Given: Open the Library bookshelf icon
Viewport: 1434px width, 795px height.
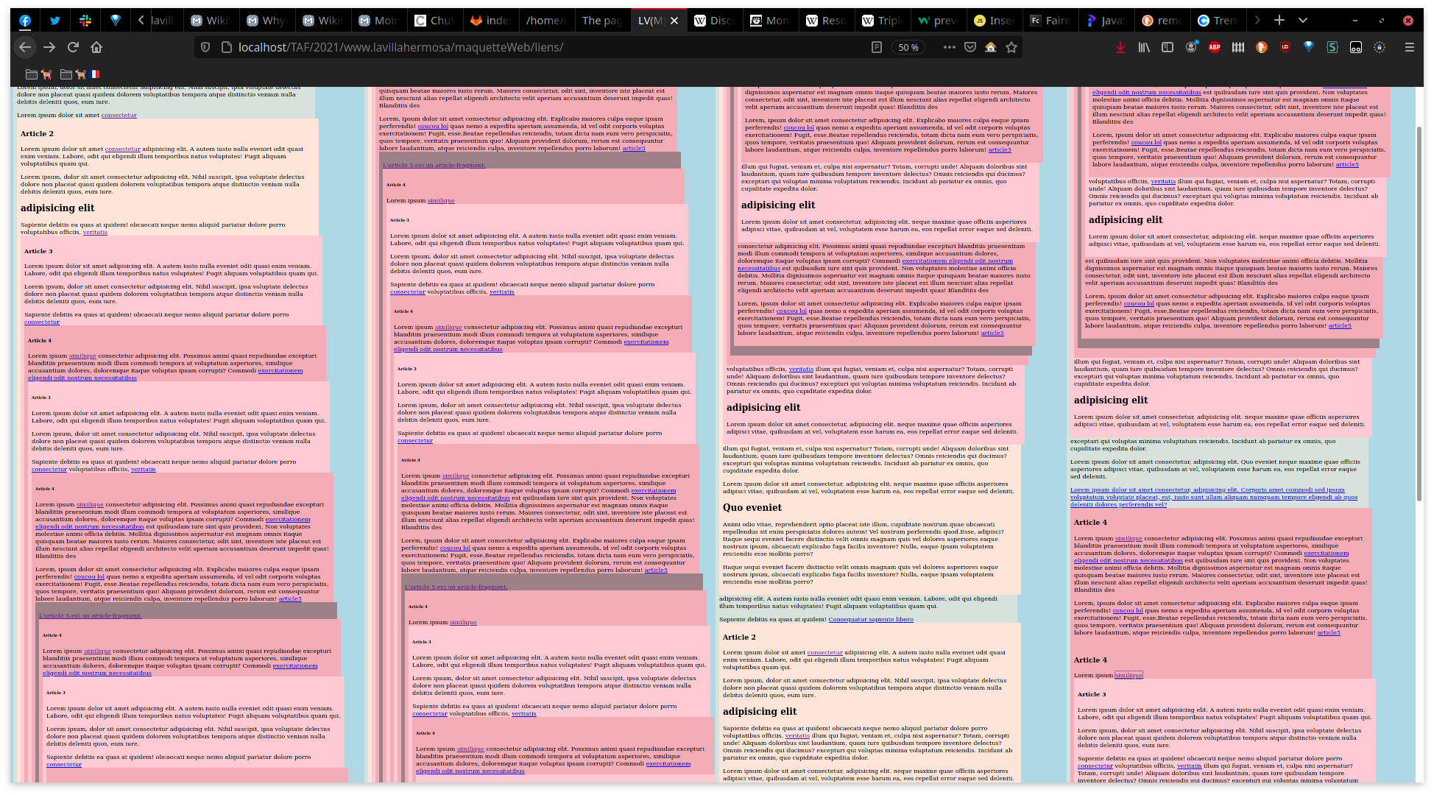Looking at the screenshot, I should tap(1144, 47).
